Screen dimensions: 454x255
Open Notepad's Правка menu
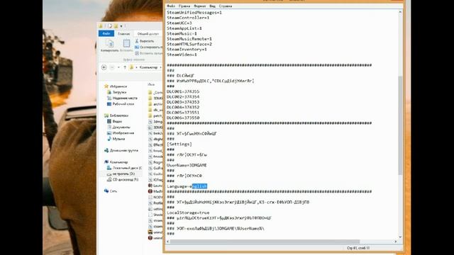coord(184,6)
